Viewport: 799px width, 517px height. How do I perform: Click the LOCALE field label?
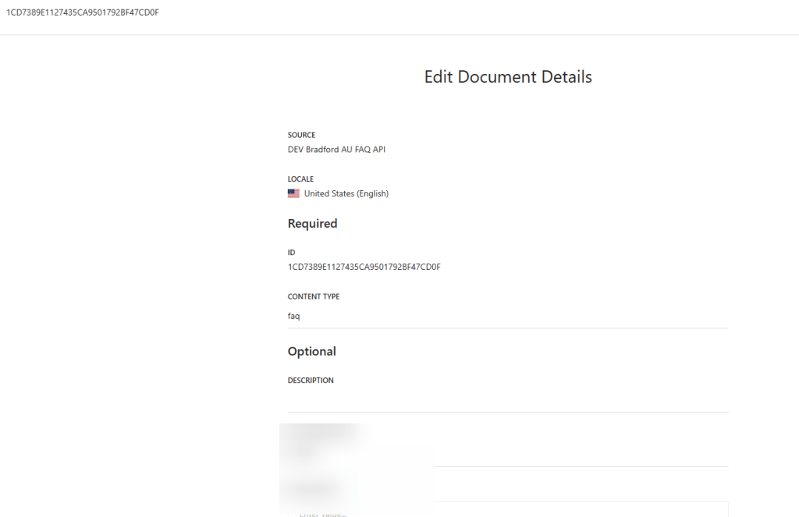point(300,179)
